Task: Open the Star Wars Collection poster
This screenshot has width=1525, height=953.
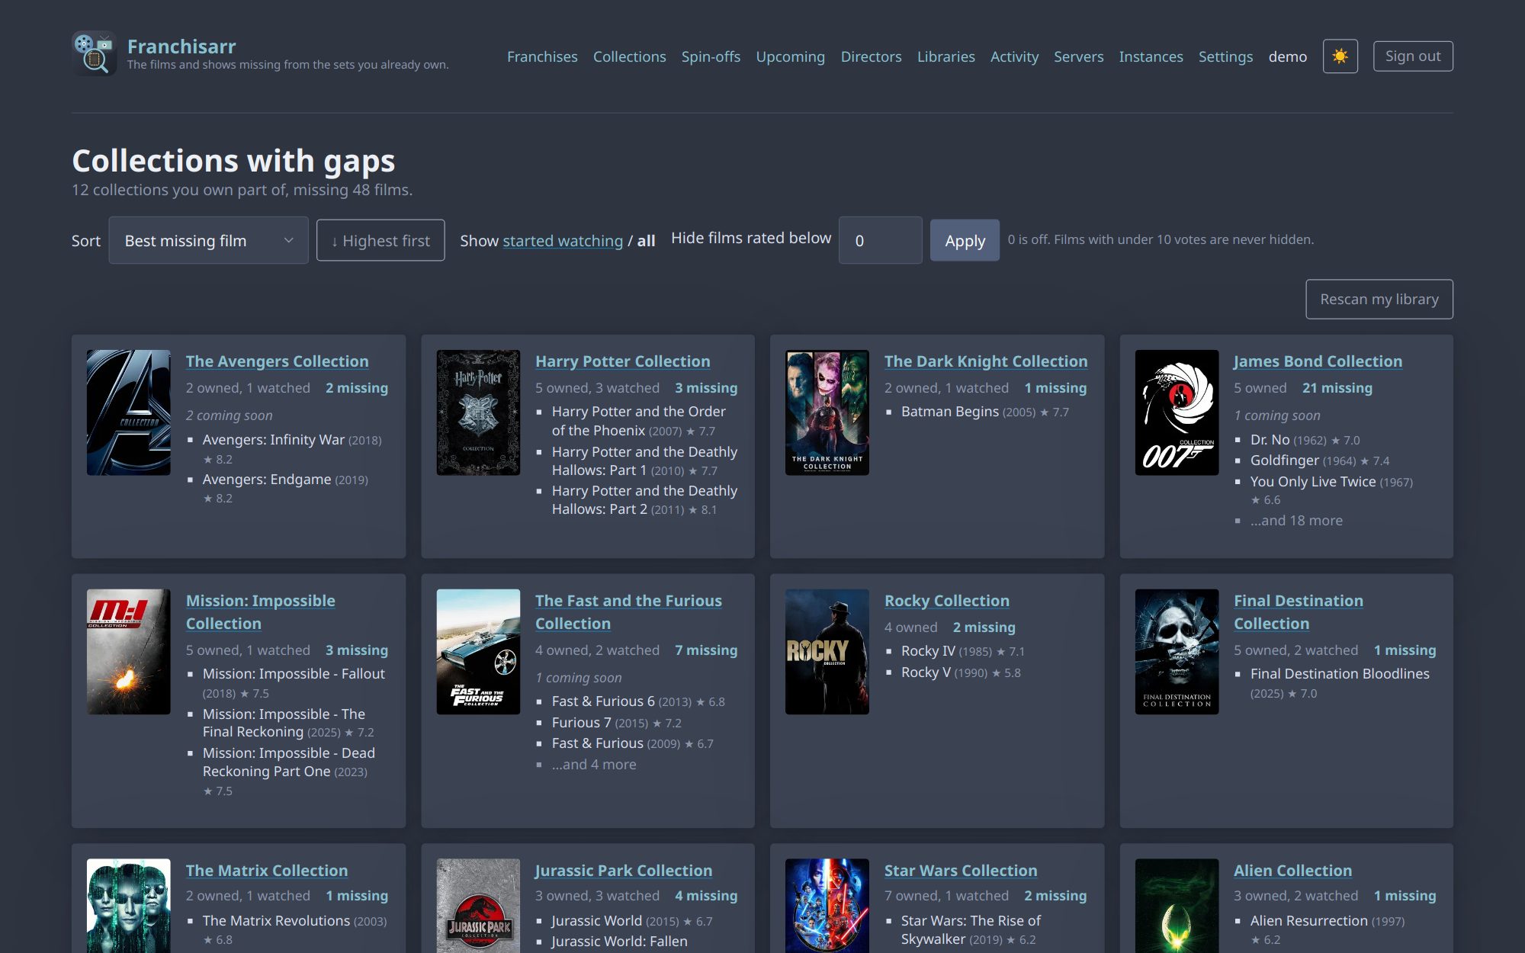Action: tap(827, 906)
